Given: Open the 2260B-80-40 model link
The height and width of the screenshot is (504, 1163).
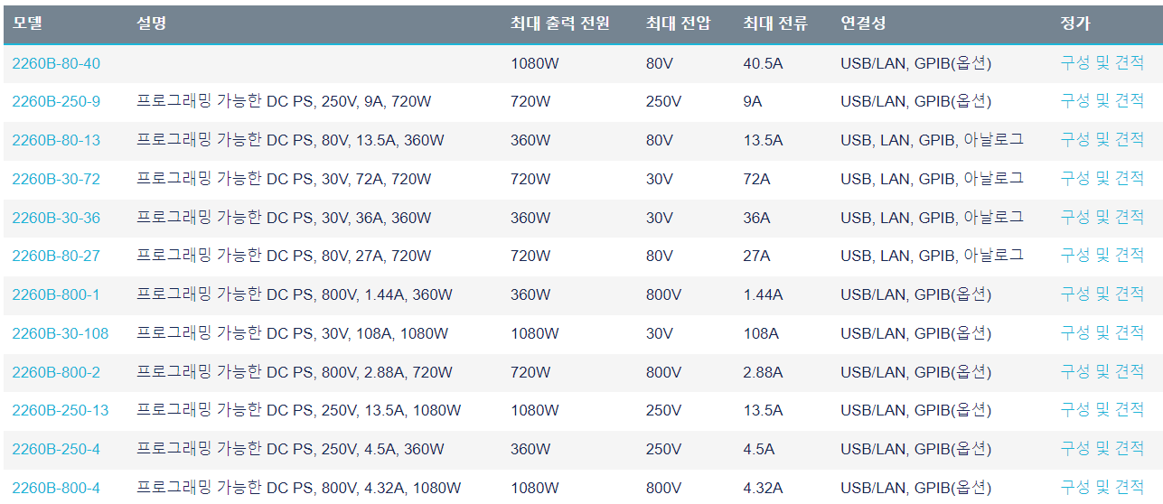Looking at the screenshot, I should 56,63.
